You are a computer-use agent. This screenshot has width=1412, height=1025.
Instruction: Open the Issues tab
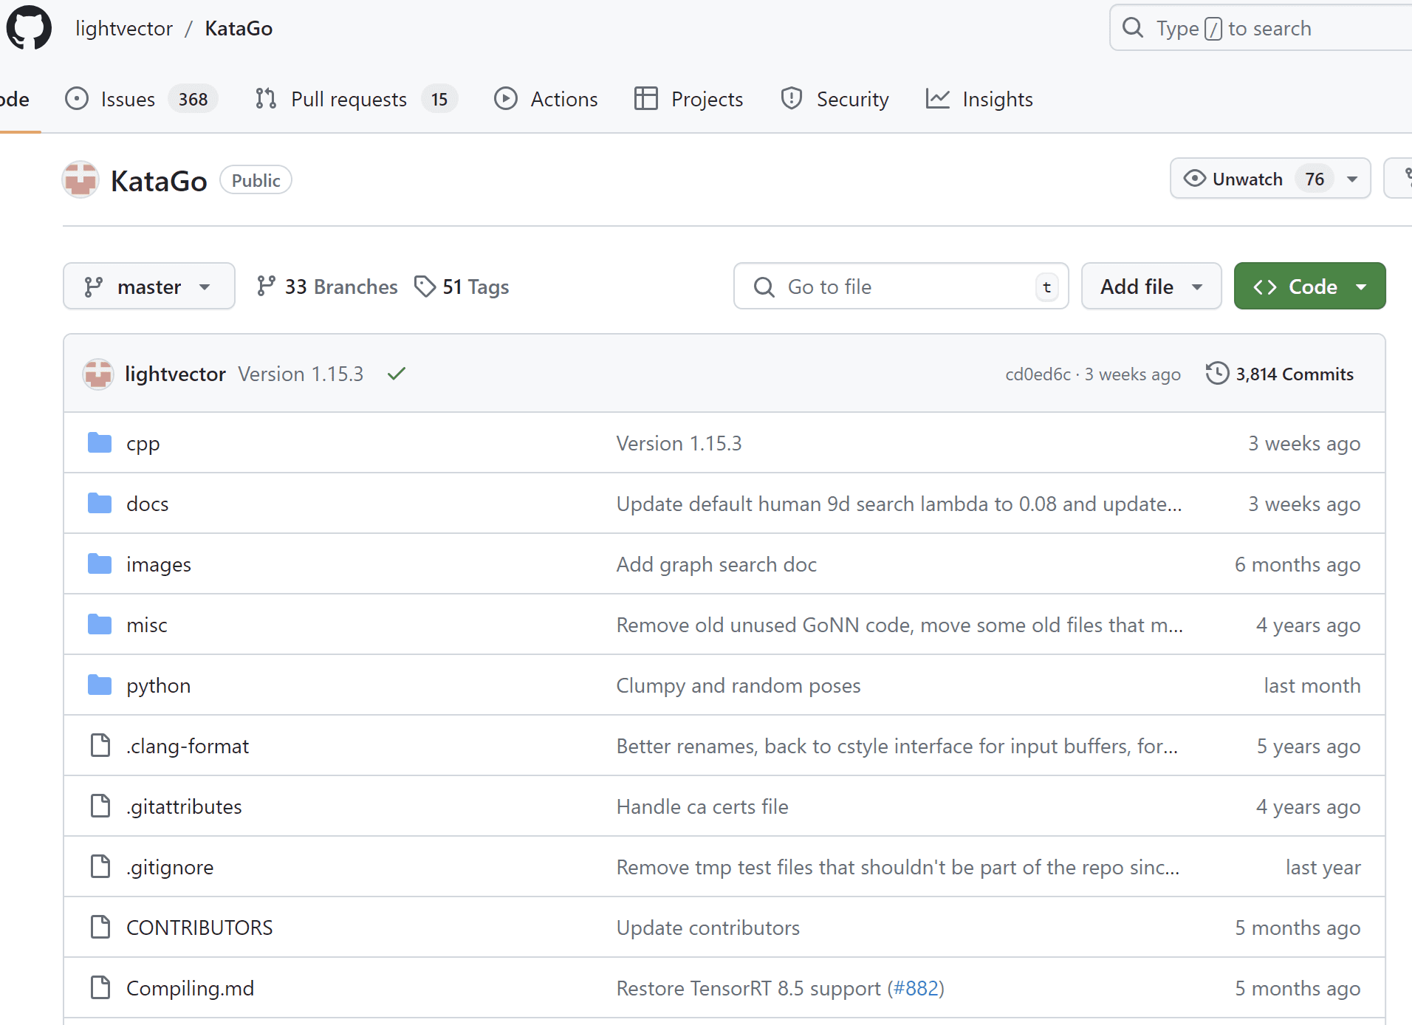pyautogui.click(x=141, y=99)
